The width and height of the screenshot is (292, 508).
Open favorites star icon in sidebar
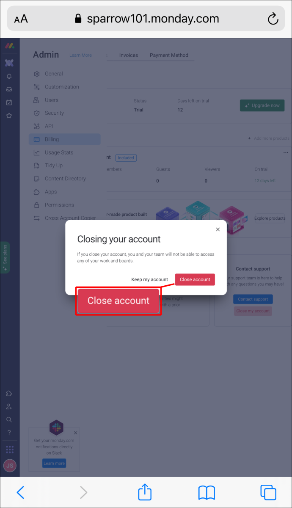[9, 116]
